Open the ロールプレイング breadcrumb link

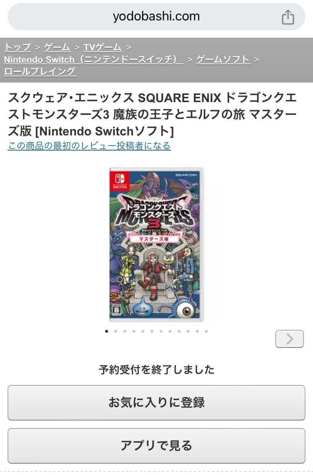coord(40,71)
